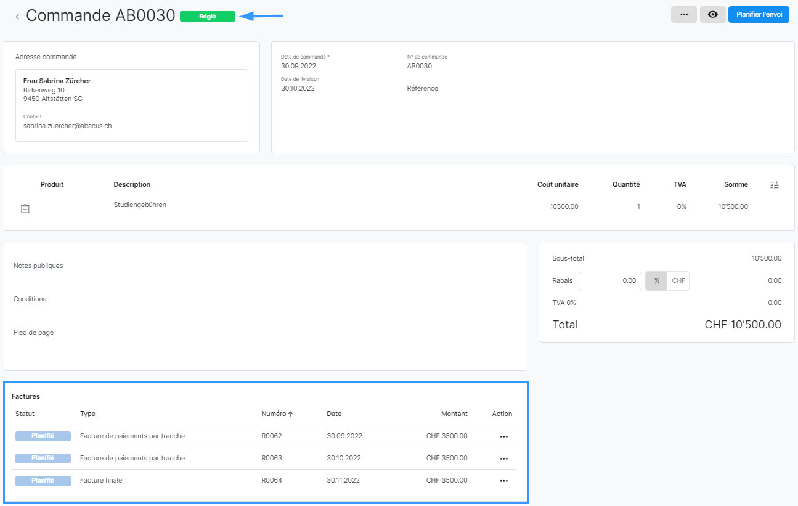
Task: Switch the discount unit to CHF
Action: coord(678,281)
